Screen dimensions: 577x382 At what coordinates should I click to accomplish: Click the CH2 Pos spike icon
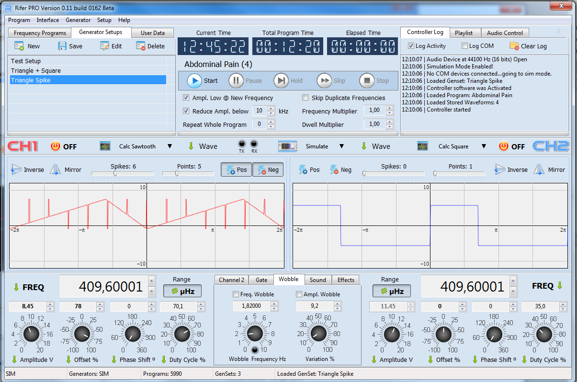[x=303, y=169]
